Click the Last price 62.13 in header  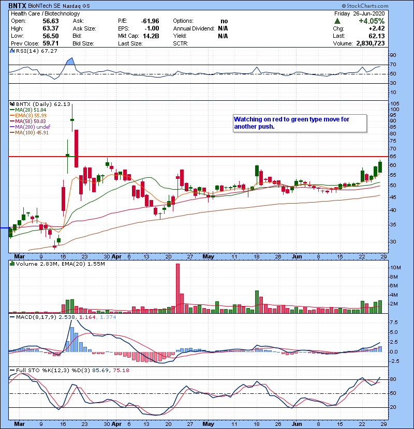(376, 36)
